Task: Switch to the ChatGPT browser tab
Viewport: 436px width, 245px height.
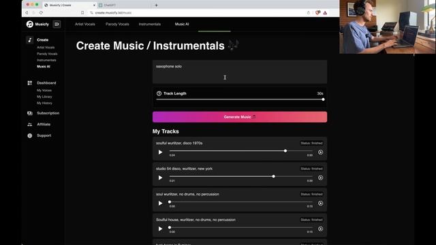Action: (124, 5)
